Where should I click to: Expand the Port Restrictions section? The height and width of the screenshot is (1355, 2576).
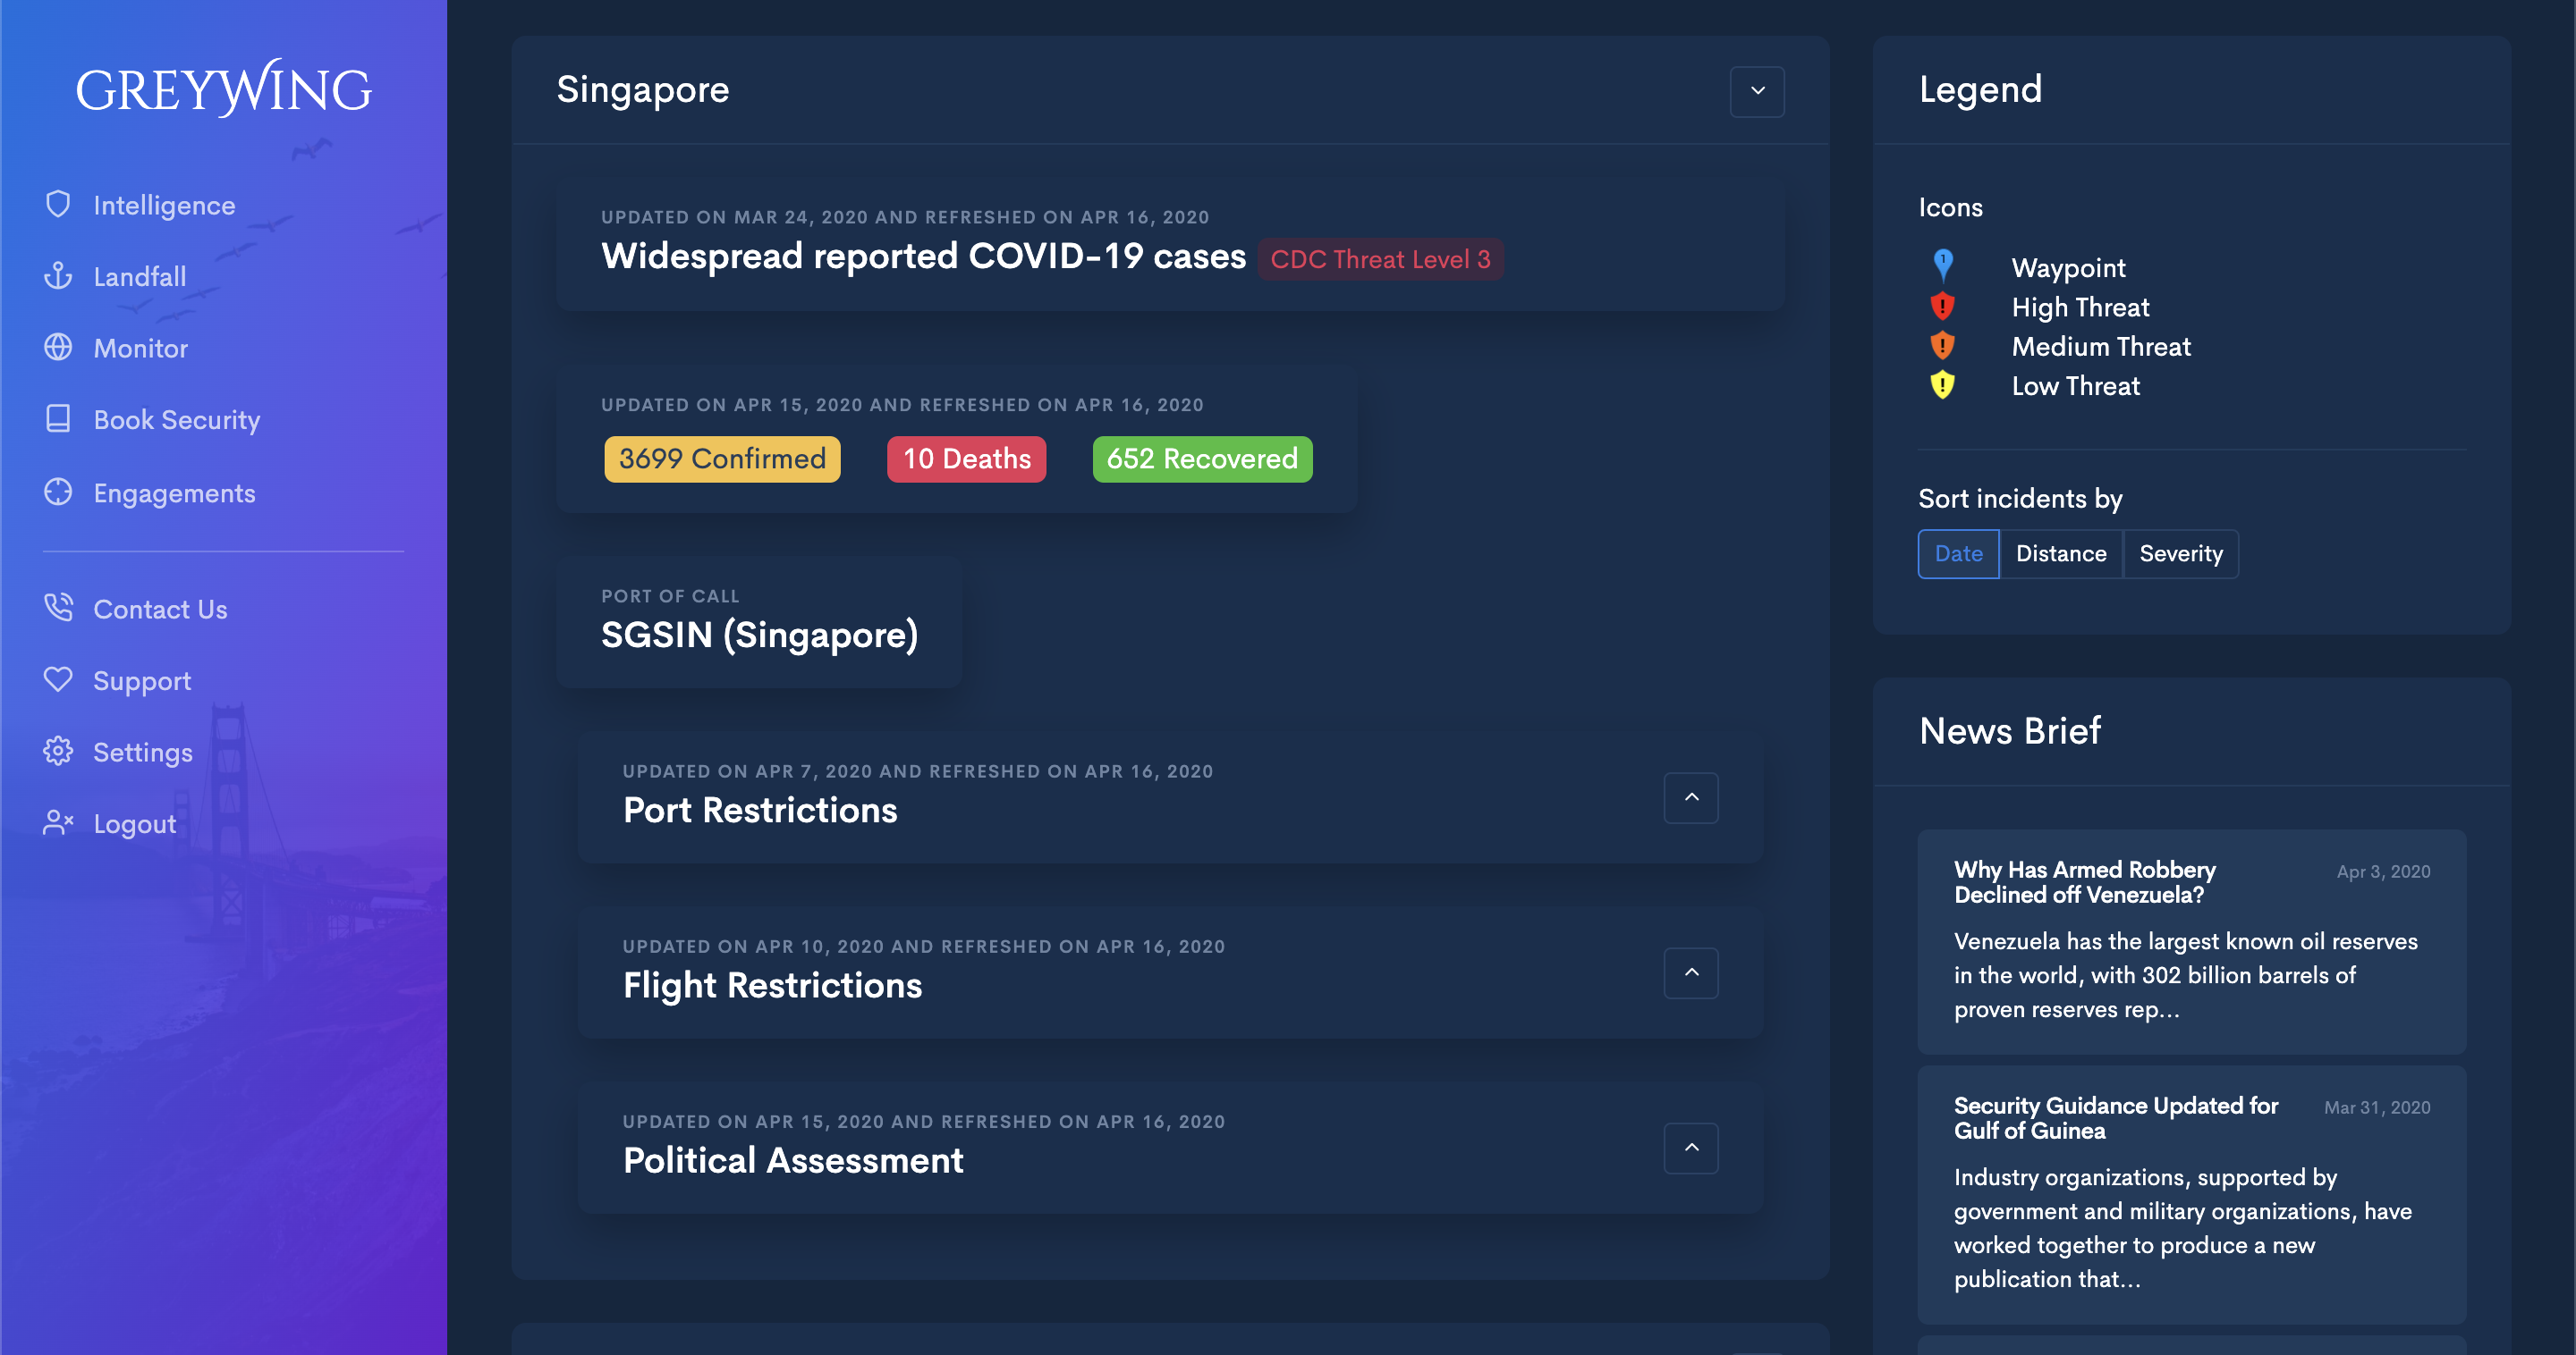point(1690,797)
